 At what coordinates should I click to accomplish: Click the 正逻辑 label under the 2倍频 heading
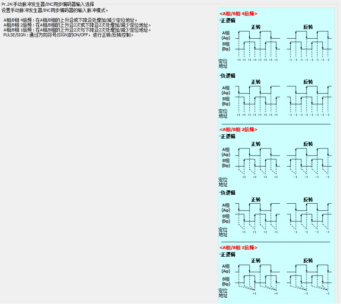click(x=228, y=136)
